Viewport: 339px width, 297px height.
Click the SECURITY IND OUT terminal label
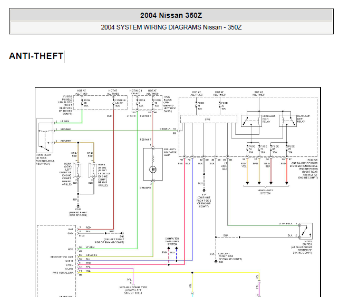[x=62, y=257]
